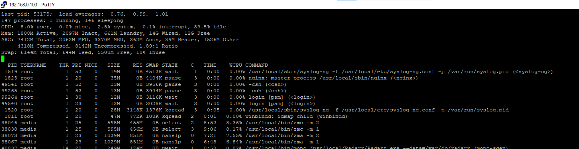579x149 pixels.
Task: Click the RES column header
Action: (138, 65)
